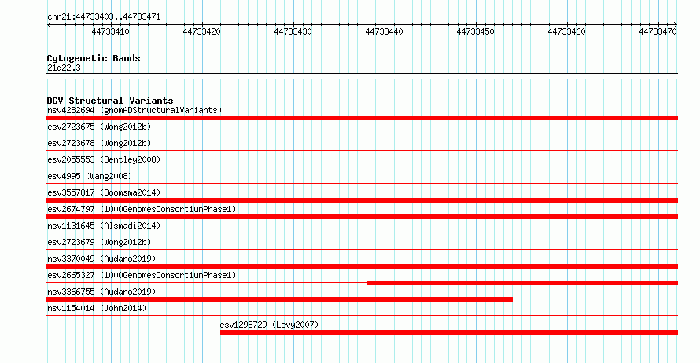
Task: Open variant esv2055553 (Bentley2008)
Action: tap(104, 159)
